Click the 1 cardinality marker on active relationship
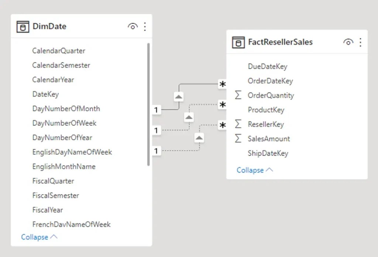 coord(155,110)
